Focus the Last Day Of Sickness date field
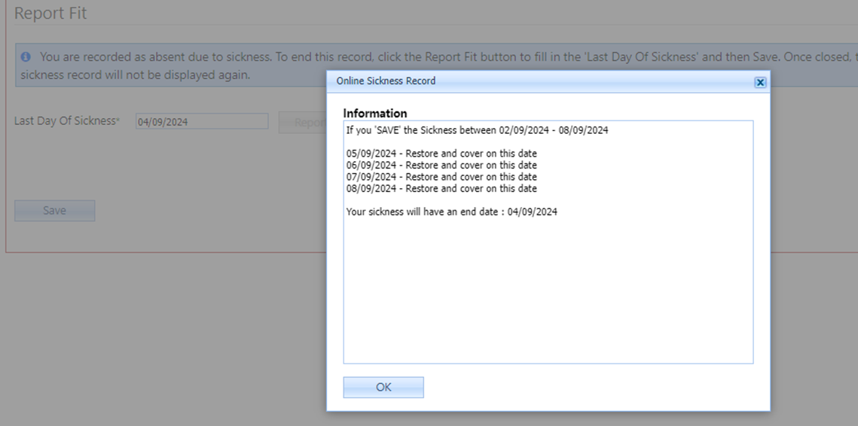This screenshot has height=426, width=858. pos(201,122)
